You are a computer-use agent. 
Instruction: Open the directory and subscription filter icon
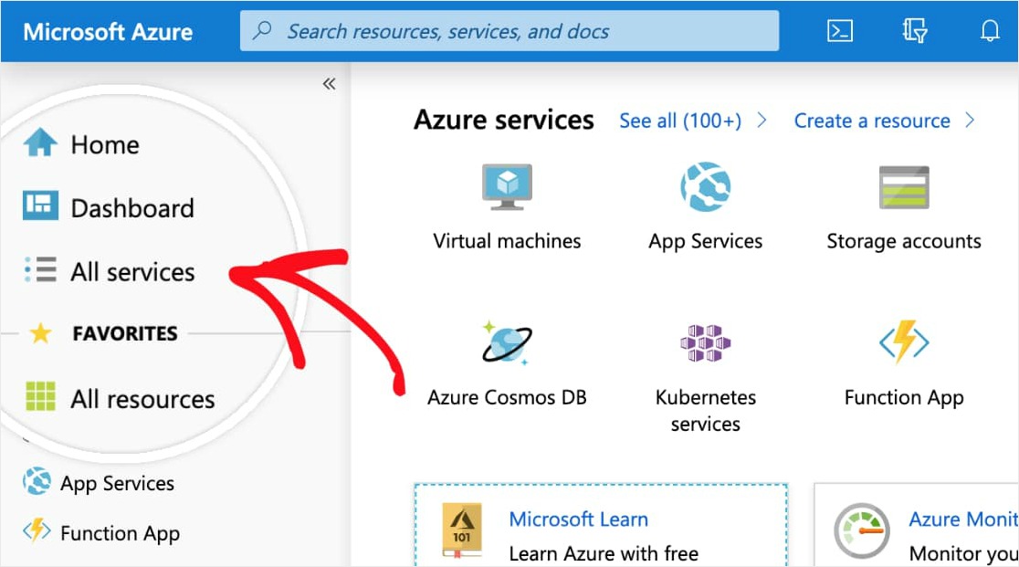[914, 30]
